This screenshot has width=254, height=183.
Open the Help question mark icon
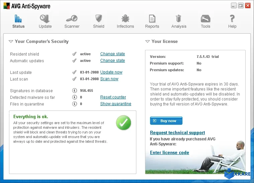pos(232,19)
